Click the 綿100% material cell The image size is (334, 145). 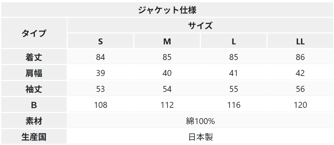tap(200, 121)
